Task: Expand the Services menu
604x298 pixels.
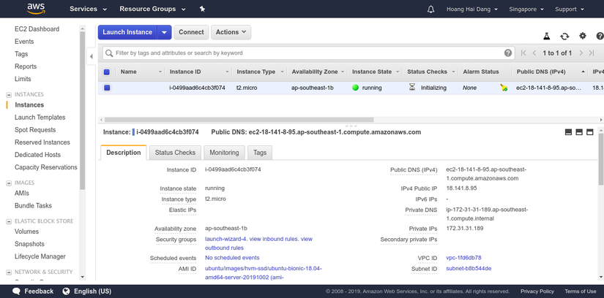Action: 88,9
